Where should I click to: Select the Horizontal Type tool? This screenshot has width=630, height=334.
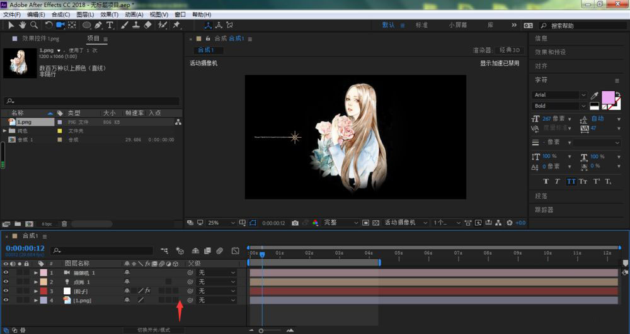(110, 25)
